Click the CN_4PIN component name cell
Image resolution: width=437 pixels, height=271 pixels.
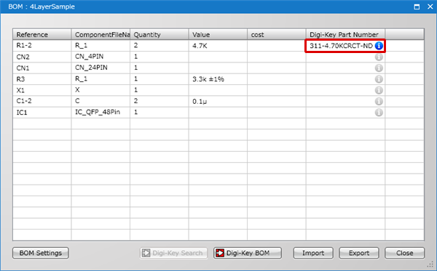(101, 57)
